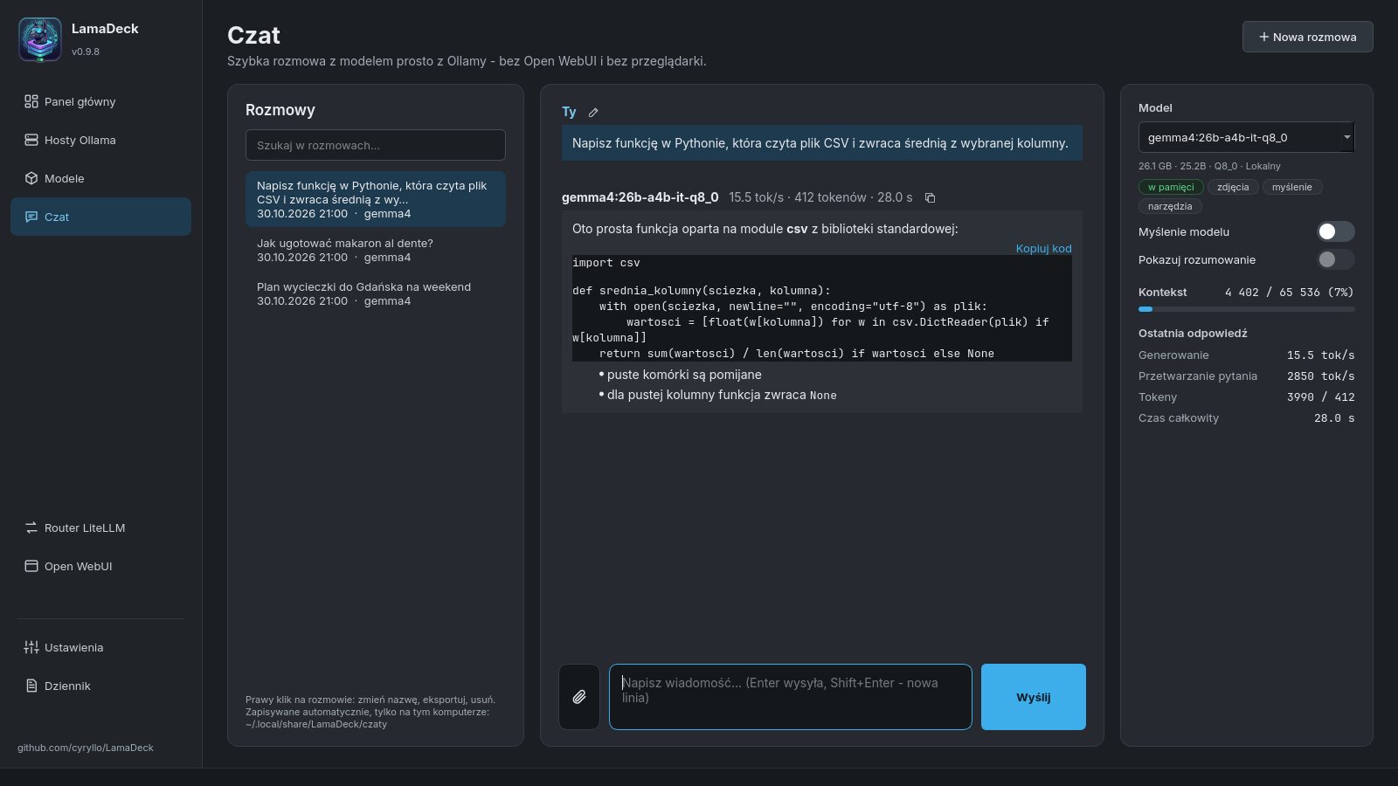Edit user message with pencil icon
This screenshot has height=786, width=1398.
tap(593, 112)
